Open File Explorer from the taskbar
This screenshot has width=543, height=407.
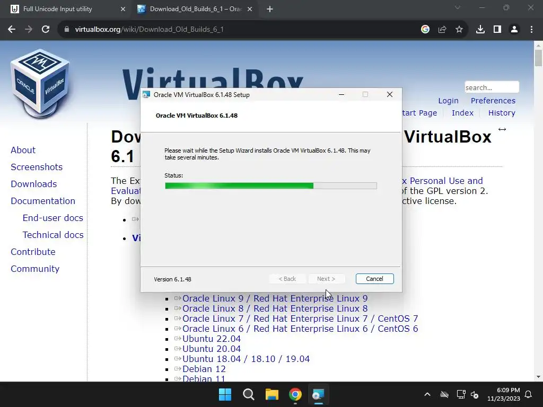tap(272, 394)
